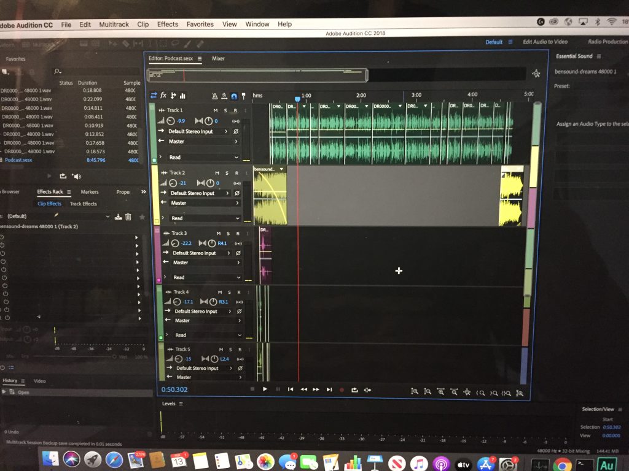Click the Loop Playback icon

(354, 389)
